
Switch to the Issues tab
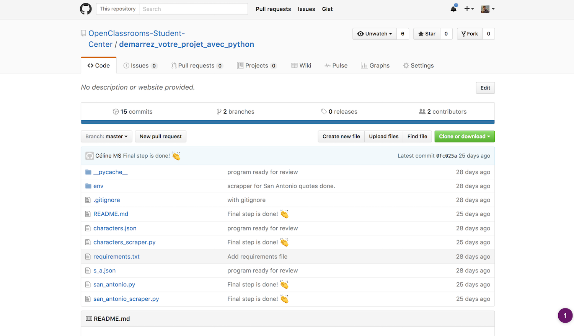140,65
